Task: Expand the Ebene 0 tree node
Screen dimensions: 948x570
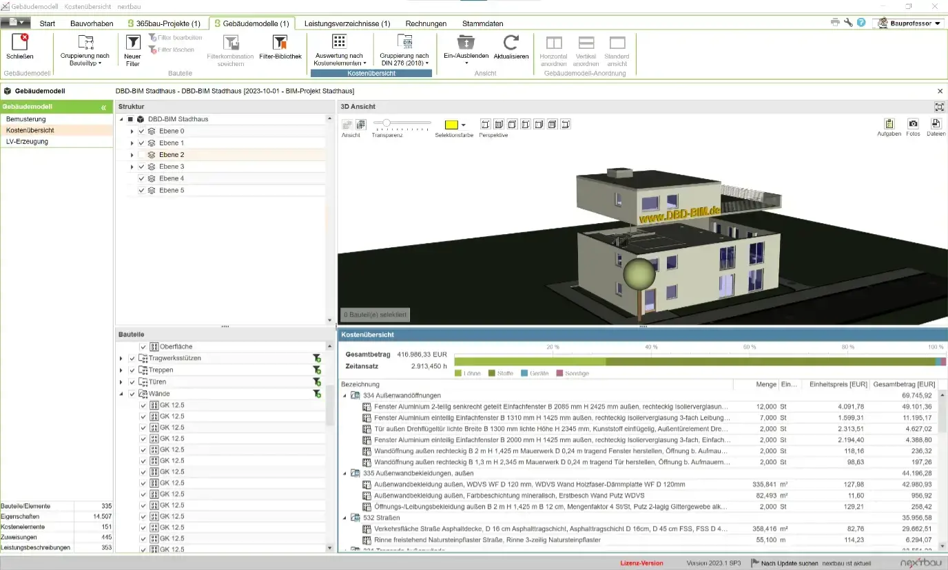Action: pyautogui.click(x=132, y=131)
